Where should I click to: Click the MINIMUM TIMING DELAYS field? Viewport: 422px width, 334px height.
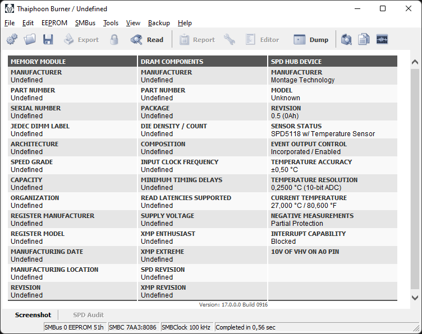tap(203, 183)
